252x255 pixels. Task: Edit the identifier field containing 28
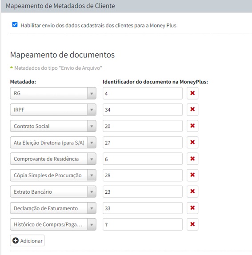point(143,175)
